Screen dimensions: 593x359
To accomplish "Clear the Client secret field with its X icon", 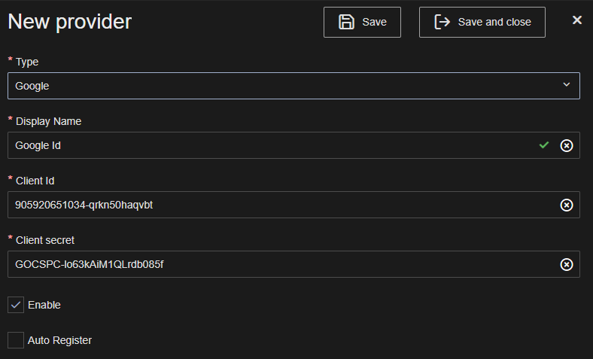I will [x=567, y=264].
